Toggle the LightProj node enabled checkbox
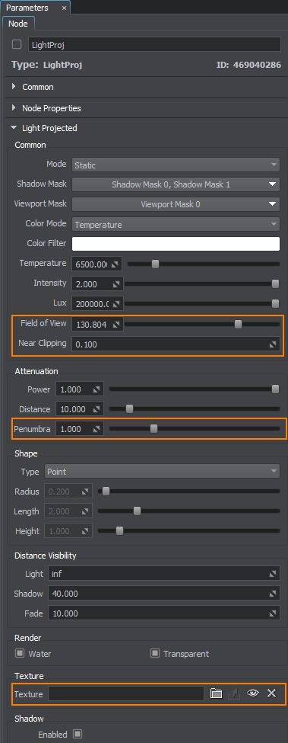The image size is (288, 743). (x=17, y=44)
